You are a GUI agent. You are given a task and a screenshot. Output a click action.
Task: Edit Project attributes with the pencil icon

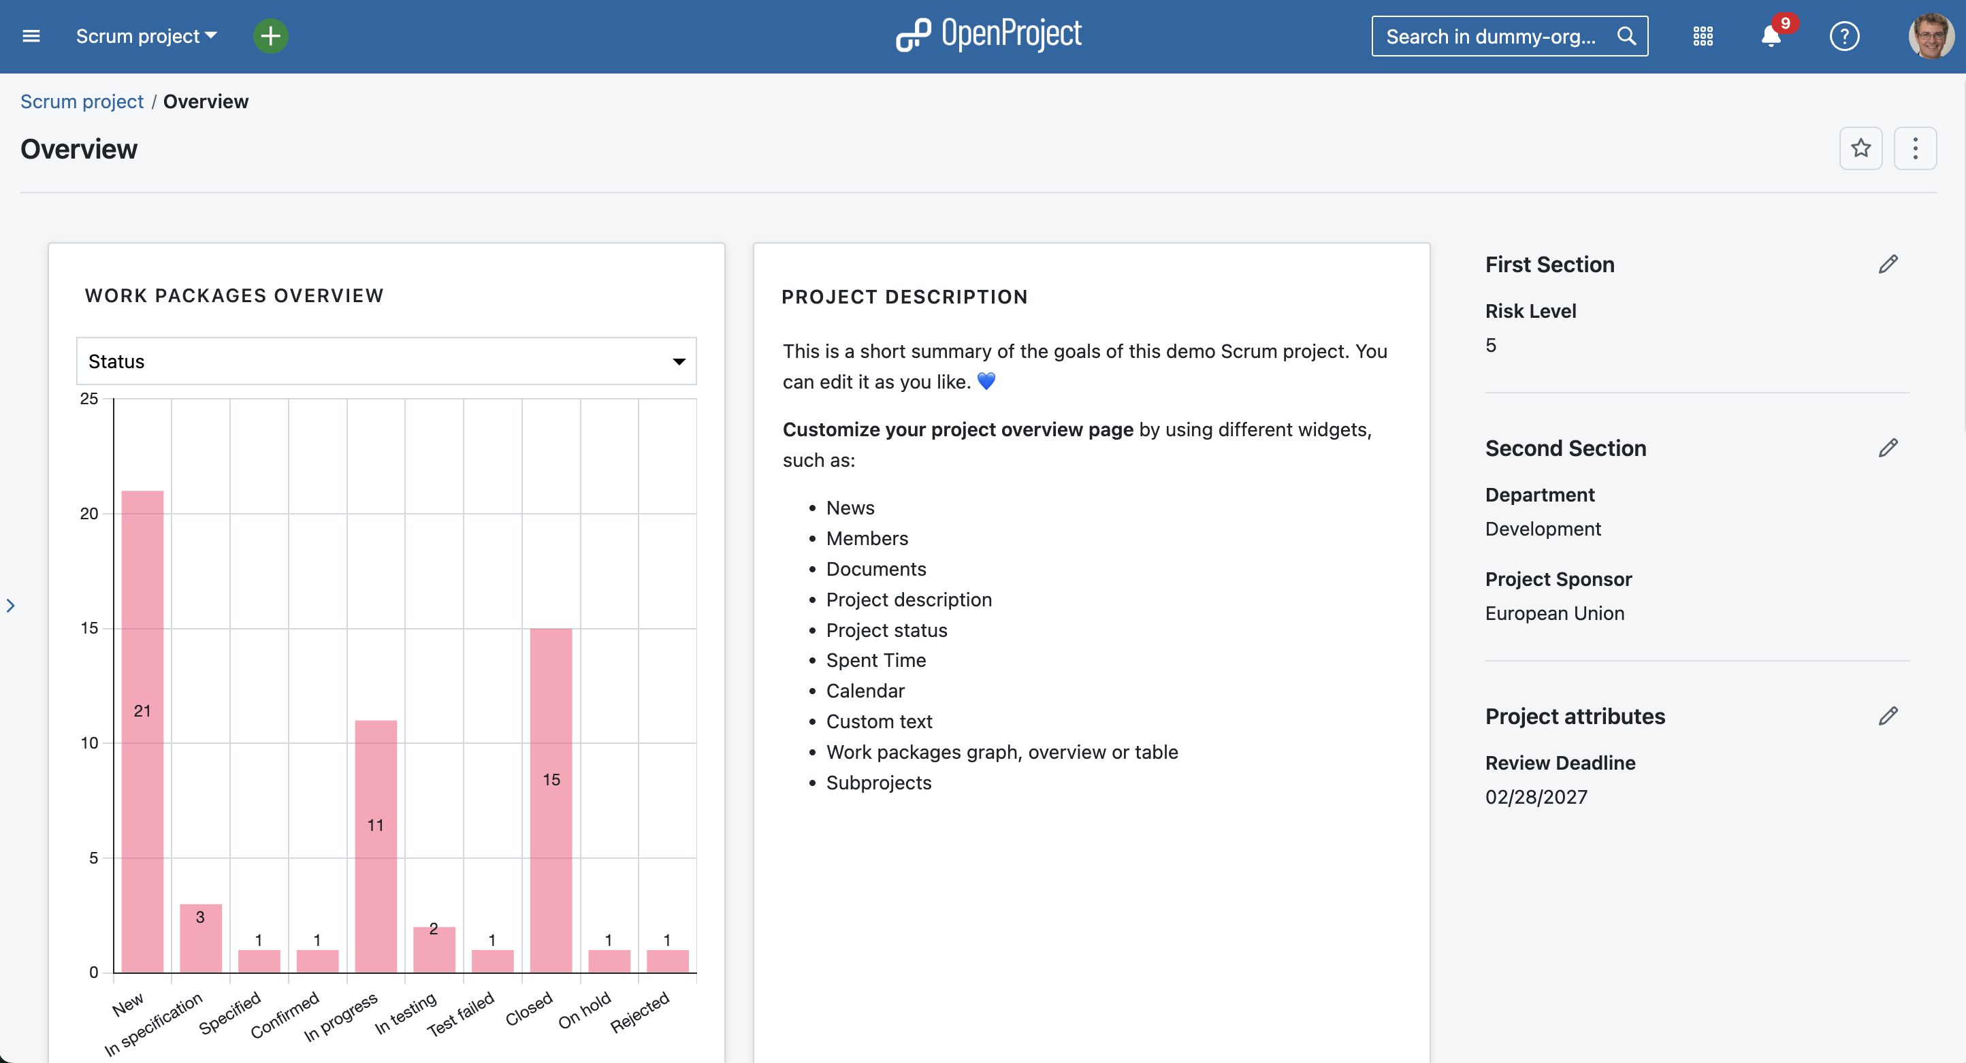[x=1890, y=716]
